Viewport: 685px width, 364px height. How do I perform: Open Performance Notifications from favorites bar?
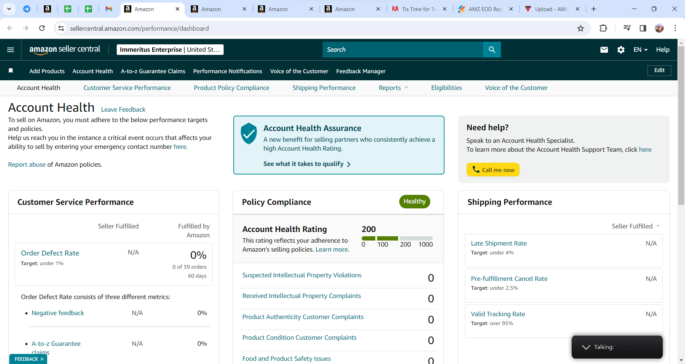point(228,71)
